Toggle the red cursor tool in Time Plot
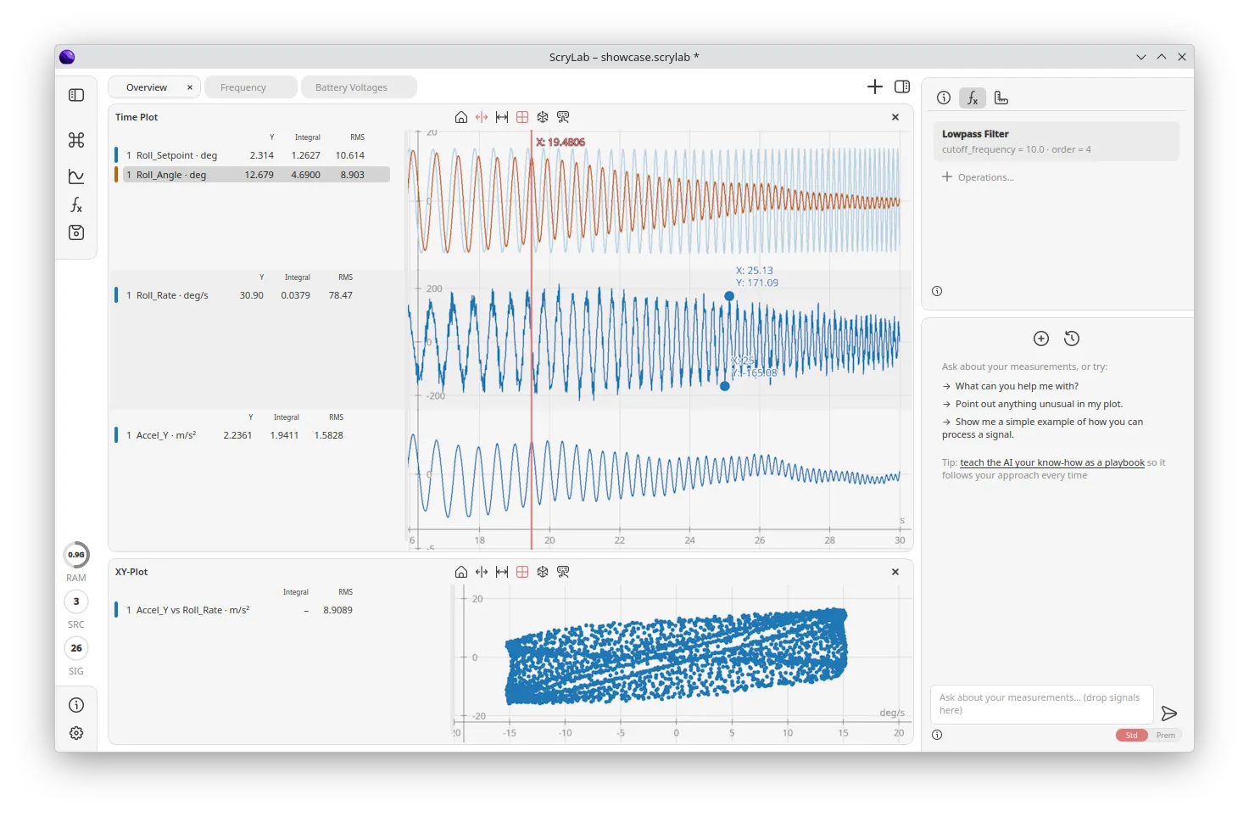Screen dimensions: 1249x817 [x=482, y=117]
